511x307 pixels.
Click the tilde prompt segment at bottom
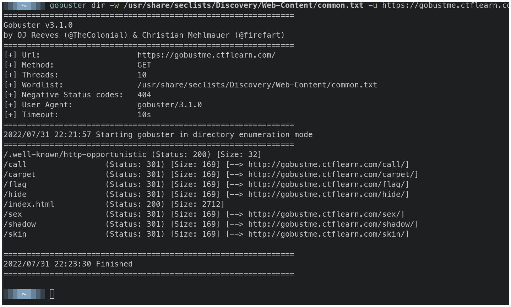[x=24, y=294]
